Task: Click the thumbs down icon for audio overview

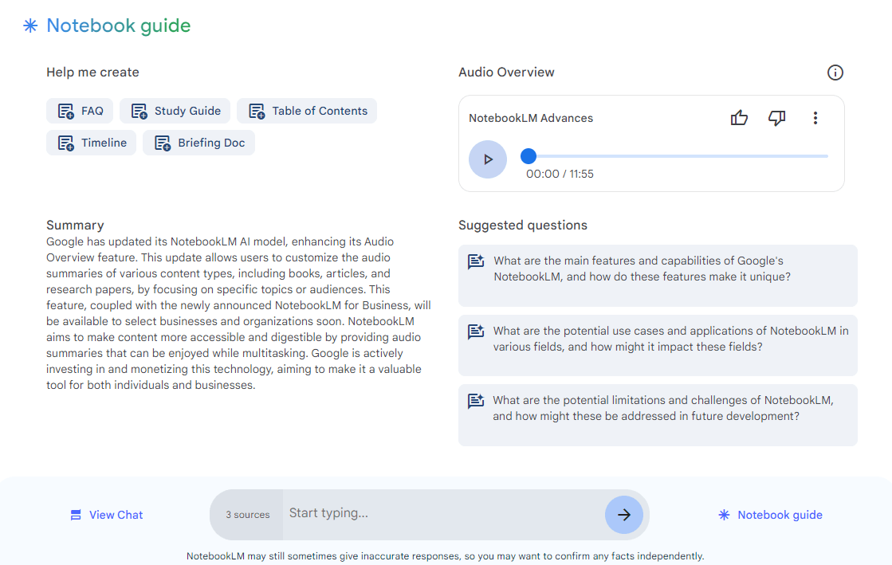Action: pos(776,118)
